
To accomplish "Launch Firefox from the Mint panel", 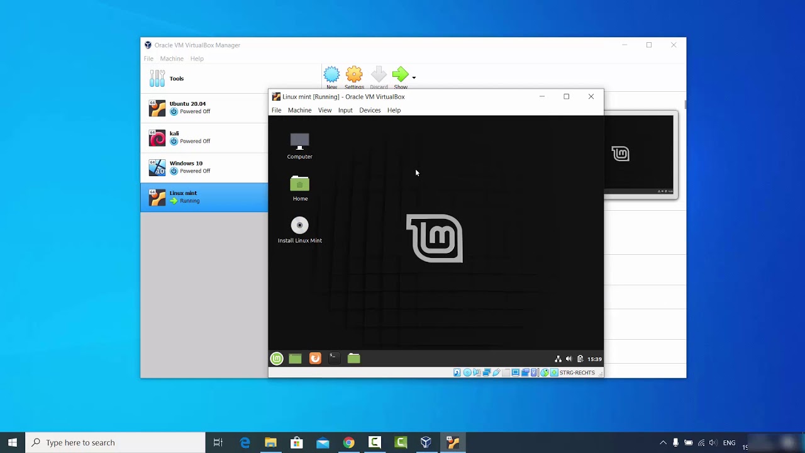I will coord(315,359).
